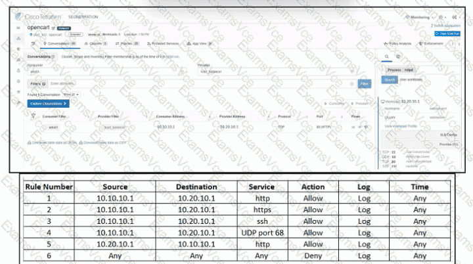Open the ADM run link in description
473x264 pixels.
point(173,56)
